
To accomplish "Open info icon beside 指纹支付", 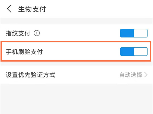I will coord(37,33).
